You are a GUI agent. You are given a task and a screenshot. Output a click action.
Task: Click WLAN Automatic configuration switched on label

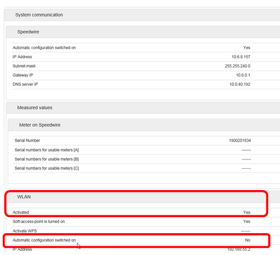tap(44, 240)
